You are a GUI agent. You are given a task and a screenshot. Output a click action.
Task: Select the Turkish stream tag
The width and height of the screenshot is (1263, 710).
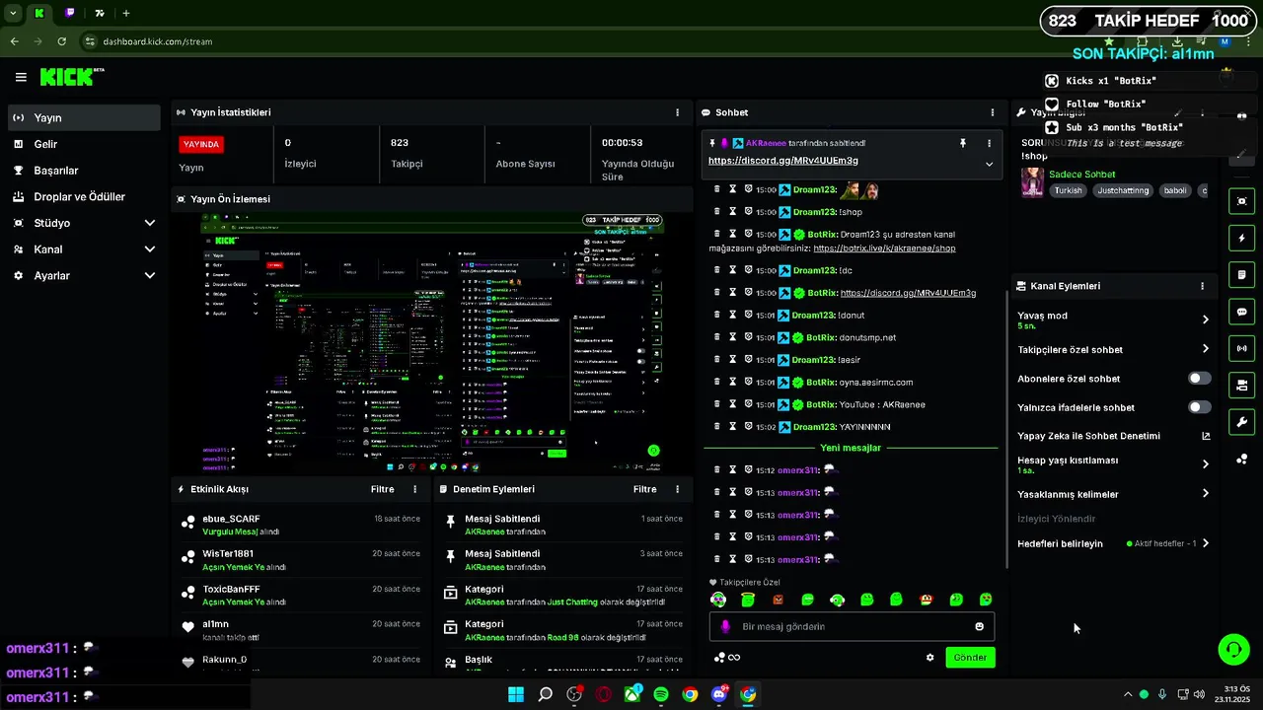tap(1068, 190)
